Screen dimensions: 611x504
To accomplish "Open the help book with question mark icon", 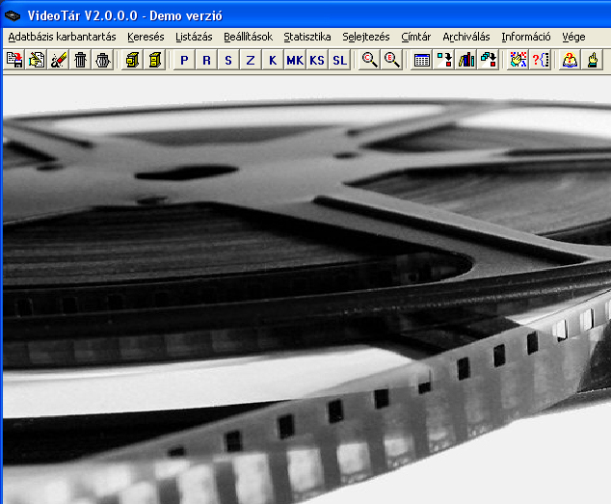I will click(x=570, y=60).
